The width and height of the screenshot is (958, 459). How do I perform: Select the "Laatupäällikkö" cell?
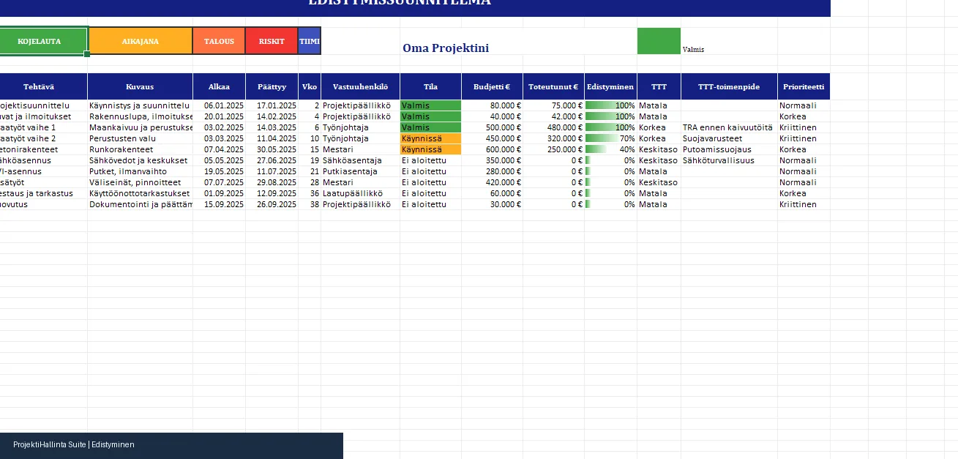(360, 193)
